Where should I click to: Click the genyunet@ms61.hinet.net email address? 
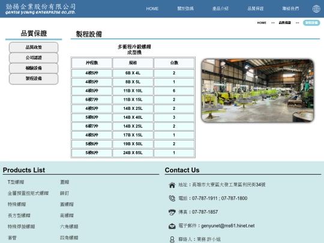click(x=228, y=226)
